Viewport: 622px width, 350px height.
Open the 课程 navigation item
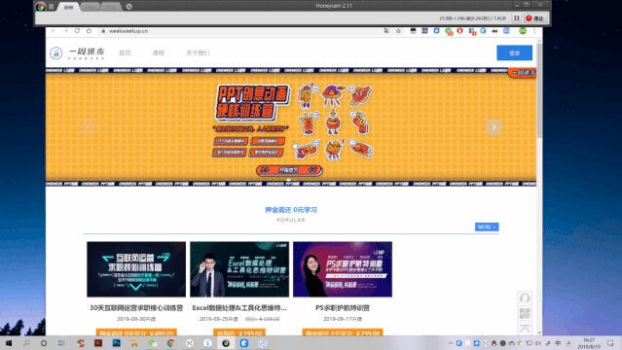coord(159,52)
